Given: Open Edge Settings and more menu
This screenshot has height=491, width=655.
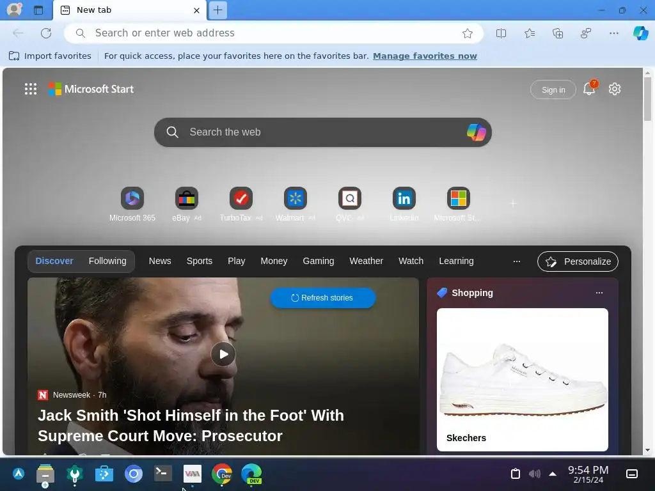Looking at the screenshot, I should pos(613,33).
